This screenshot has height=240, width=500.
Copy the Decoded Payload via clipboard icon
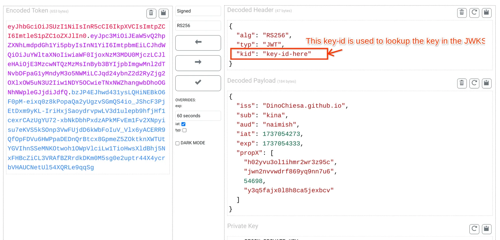click(x=487, y=83)
